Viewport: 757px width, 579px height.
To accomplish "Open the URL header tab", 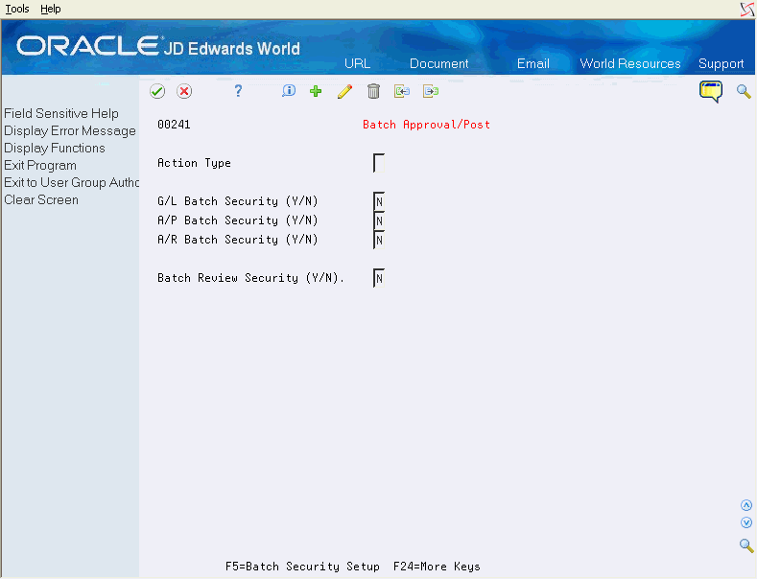I will point(357,63).
